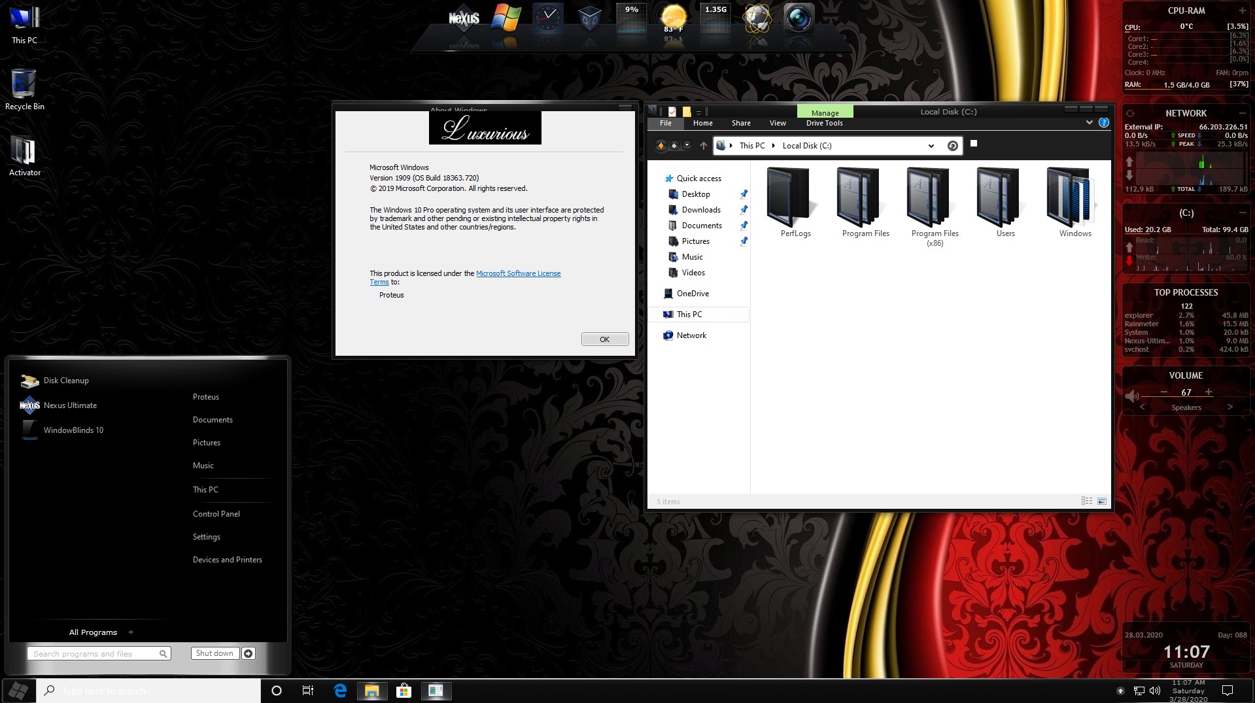Click the new folder quick access toolbar icon
The height and width of the screenshot is (703, 1255).
(x=686, y=111)
